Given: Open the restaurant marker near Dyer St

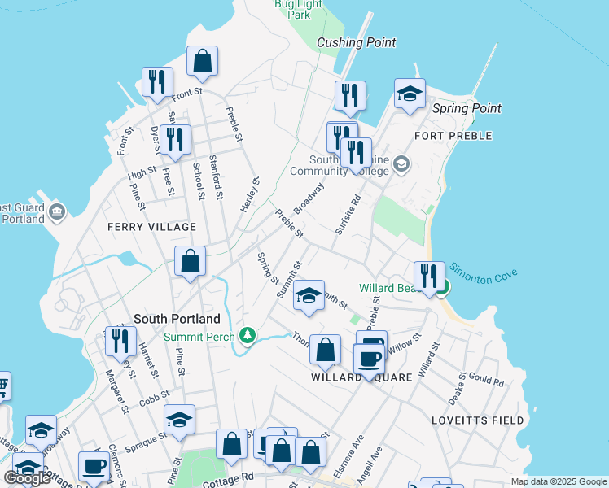Looking at the screenshot, I should (x=175, y=140).
